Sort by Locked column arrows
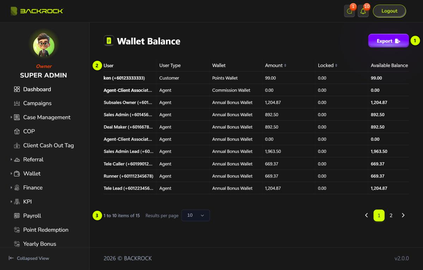This screenshot has height=270, width=423. [336, 65]
